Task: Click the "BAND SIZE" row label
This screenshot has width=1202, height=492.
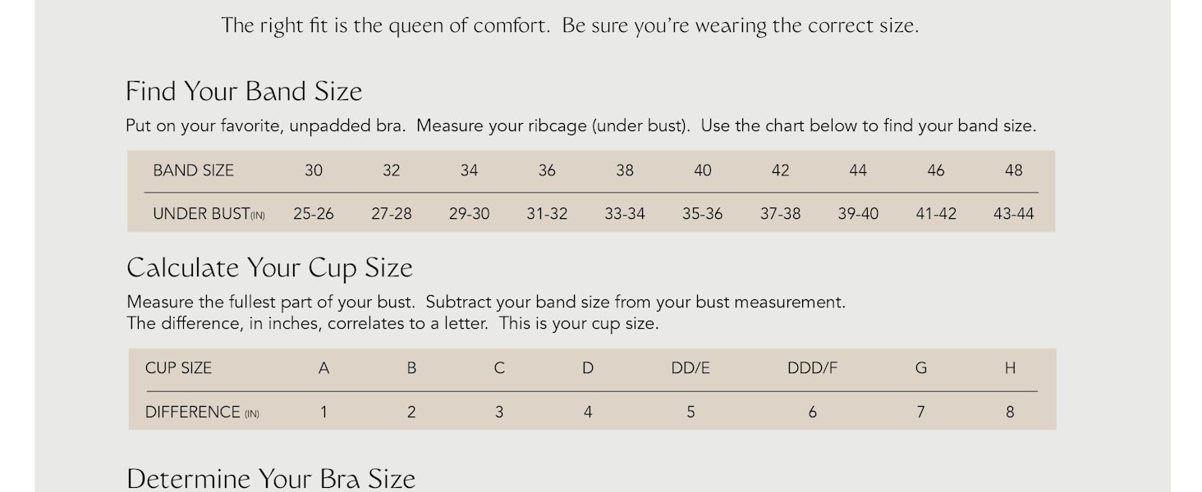Action: click(194, 171)
